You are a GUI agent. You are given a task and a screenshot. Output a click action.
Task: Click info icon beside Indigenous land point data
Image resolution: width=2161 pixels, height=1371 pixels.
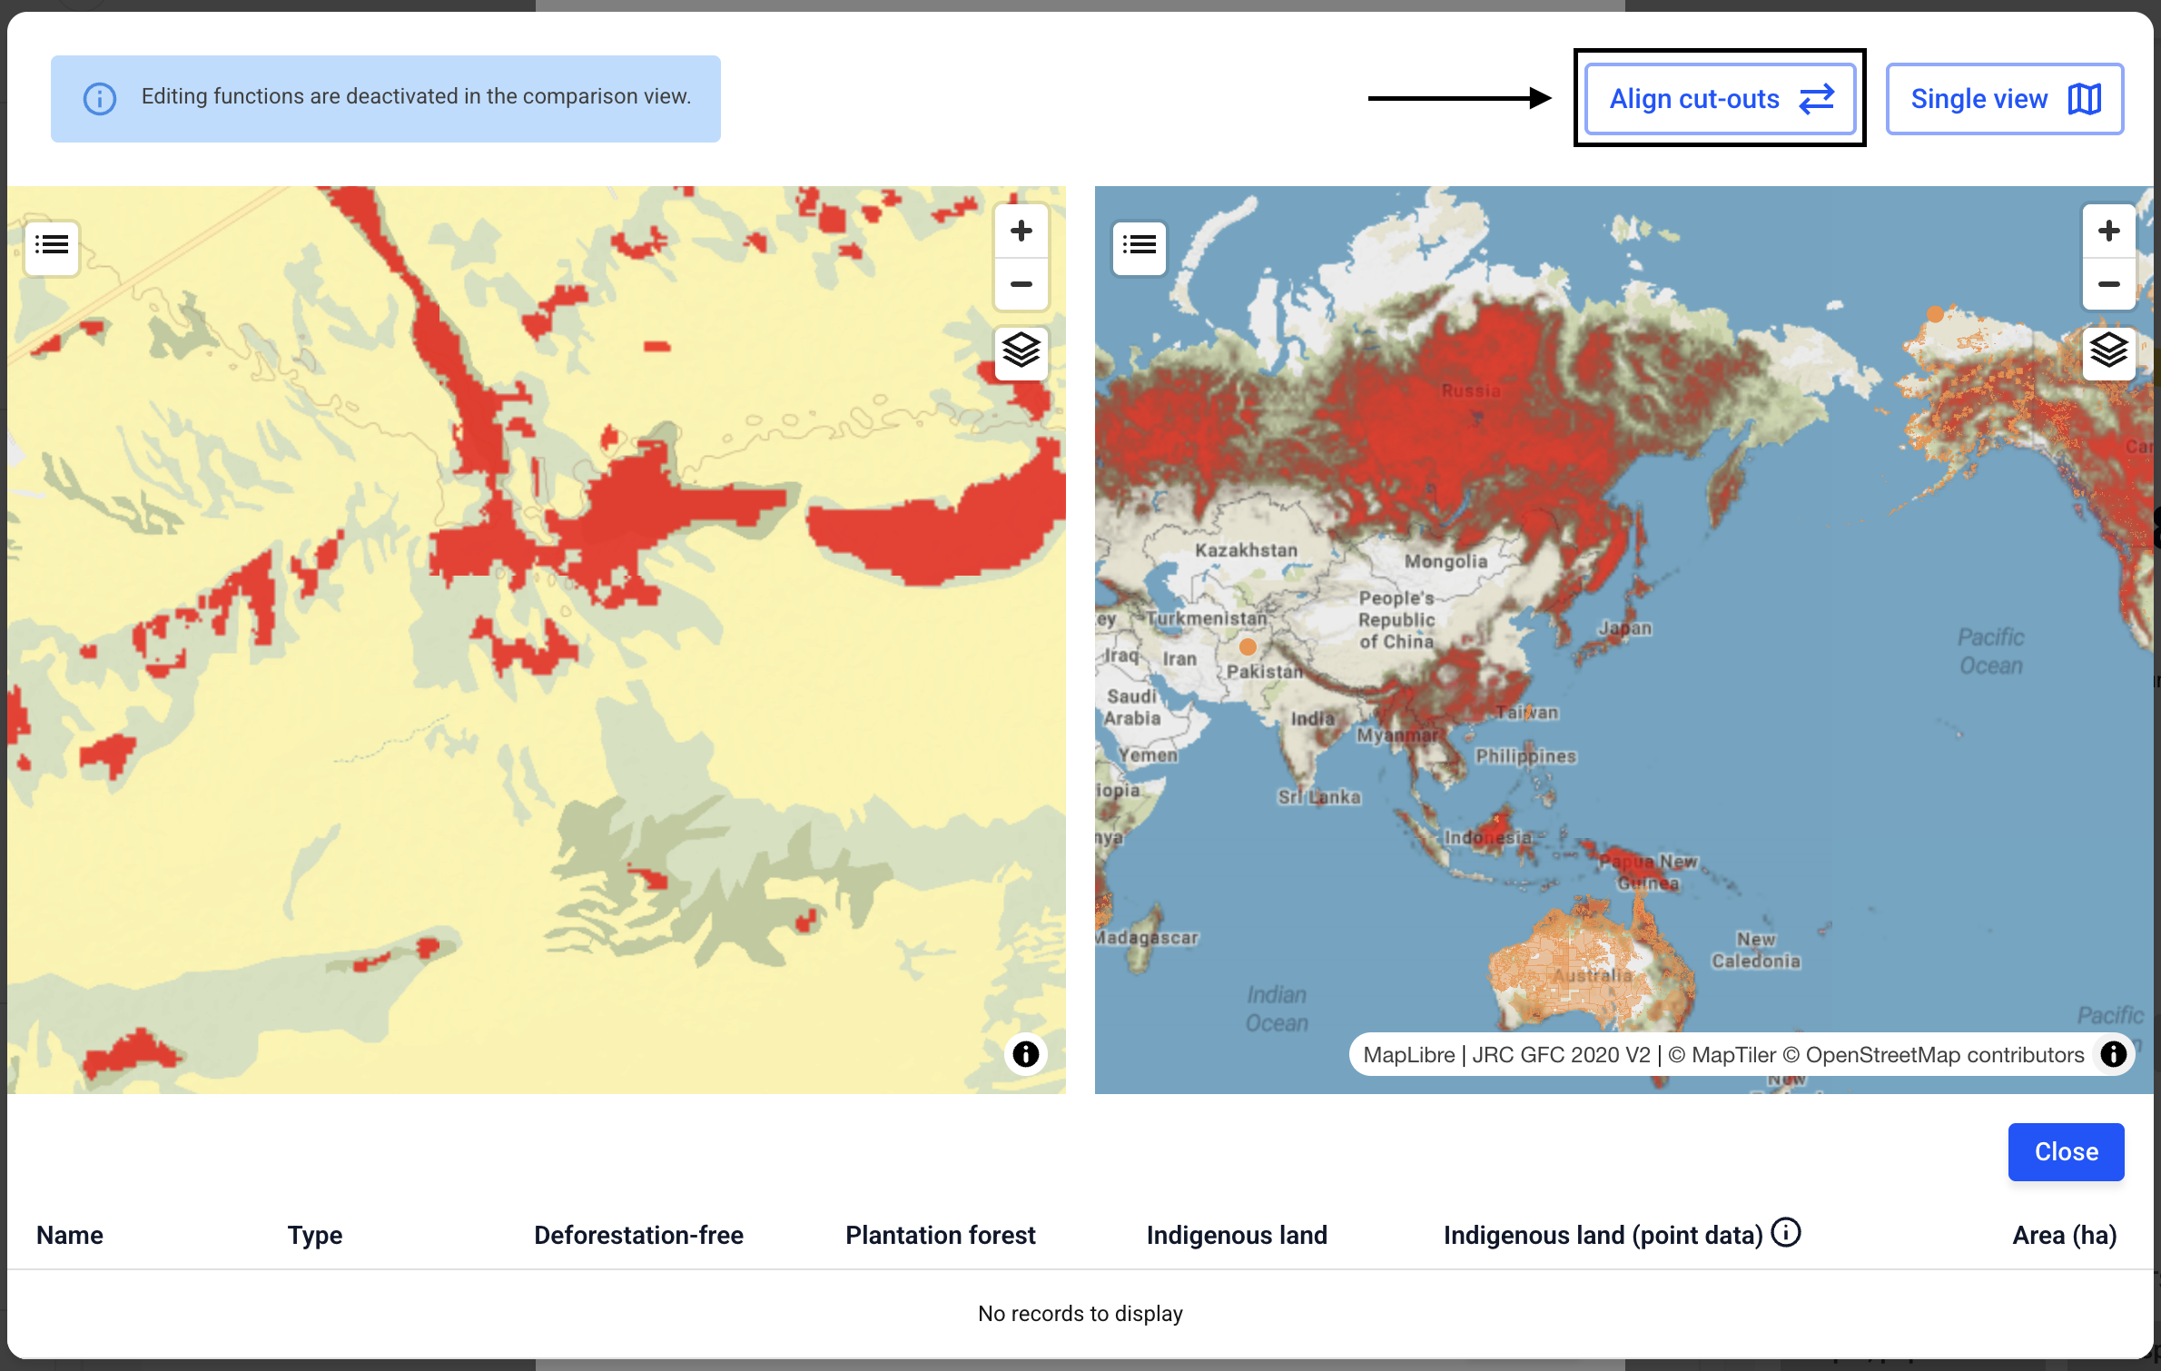(1786, 1233)
